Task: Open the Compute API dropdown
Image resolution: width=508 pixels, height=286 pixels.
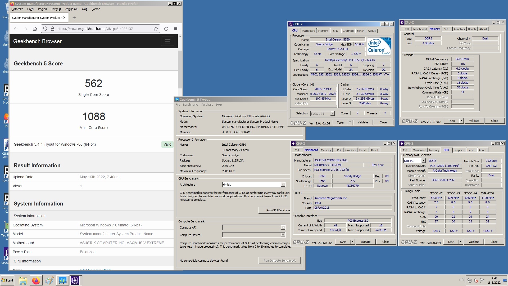Action: pyautogui.click(x=283, y=227)
